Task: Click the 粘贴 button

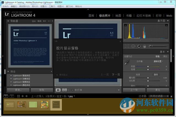Action: (42, 90)
